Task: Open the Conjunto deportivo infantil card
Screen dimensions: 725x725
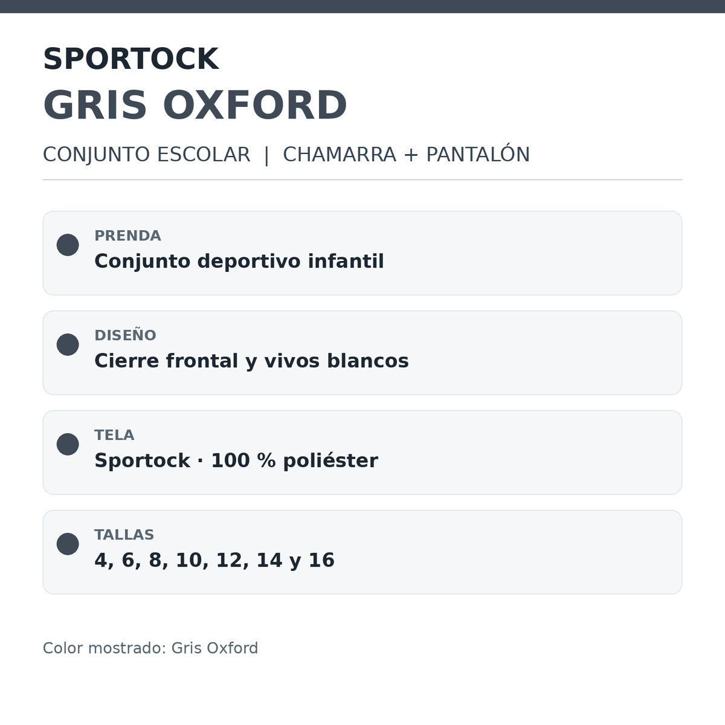Action: tap(362, 253)
